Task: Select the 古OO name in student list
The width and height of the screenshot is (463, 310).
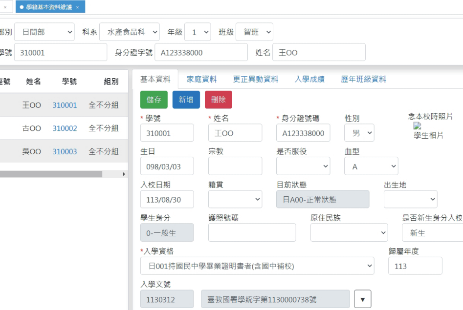Action: pos(32,128)
